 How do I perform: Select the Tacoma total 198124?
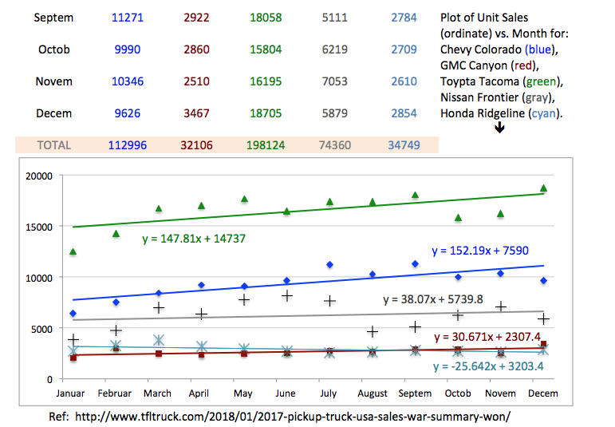coord(266,145)
